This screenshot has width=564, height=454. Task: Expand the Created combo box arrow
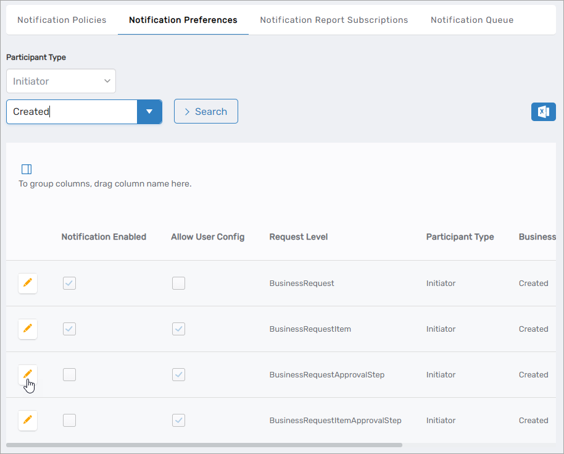point(149,112)
